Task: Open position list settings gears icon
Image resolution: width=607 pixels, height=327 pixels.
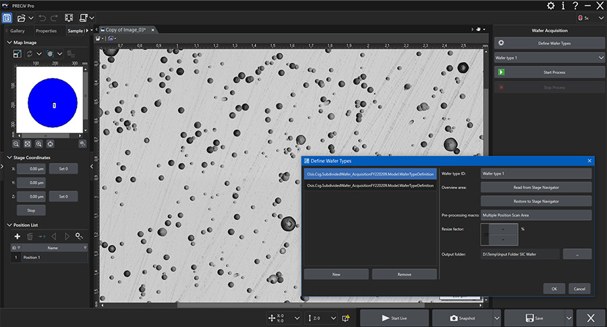Action: (x=79, y=236)
